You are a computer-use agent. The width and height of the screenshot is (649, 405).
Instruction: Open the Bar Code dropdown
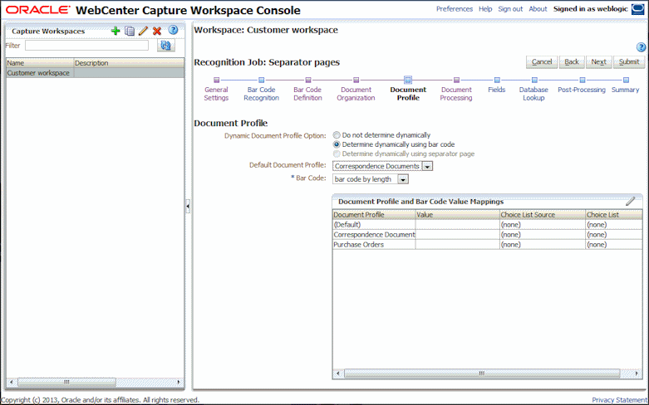coord(403,179)
